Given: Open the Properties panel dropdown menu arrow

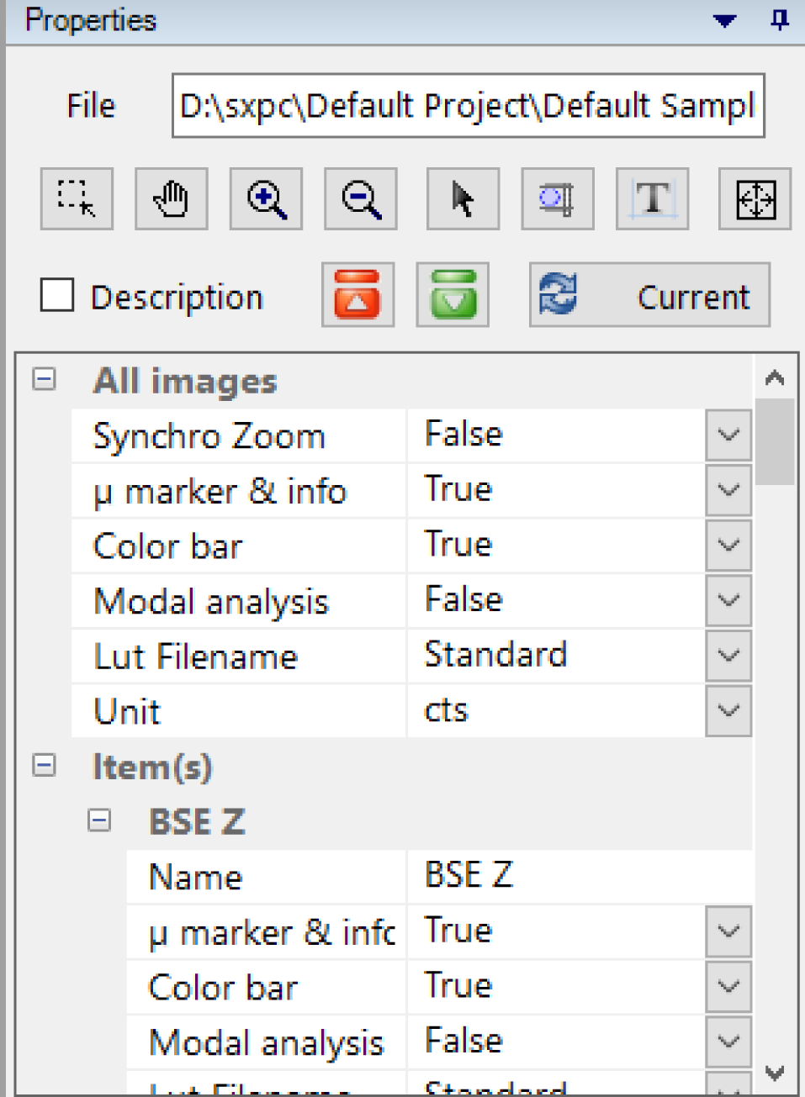Looking at the screenshot, I should click(724, 20).
